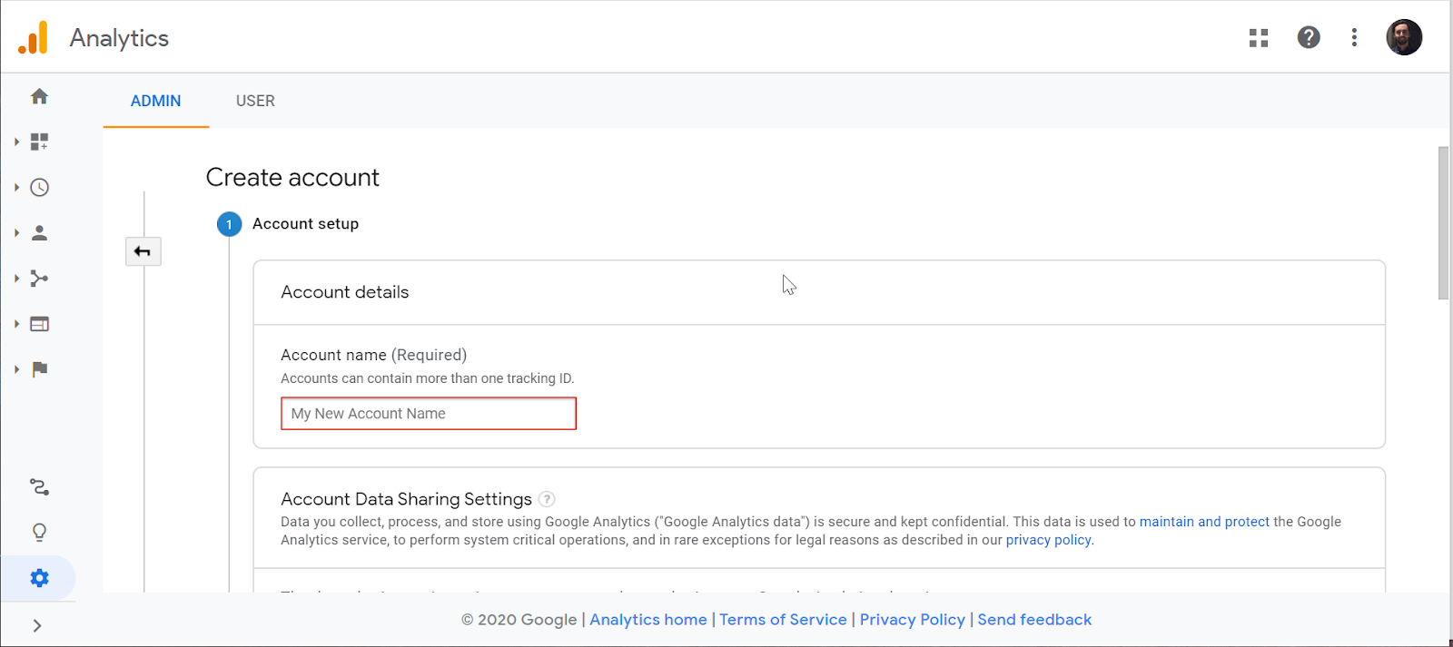
Task: Open the privacy policy link
Action: [x=1048, y=540]
